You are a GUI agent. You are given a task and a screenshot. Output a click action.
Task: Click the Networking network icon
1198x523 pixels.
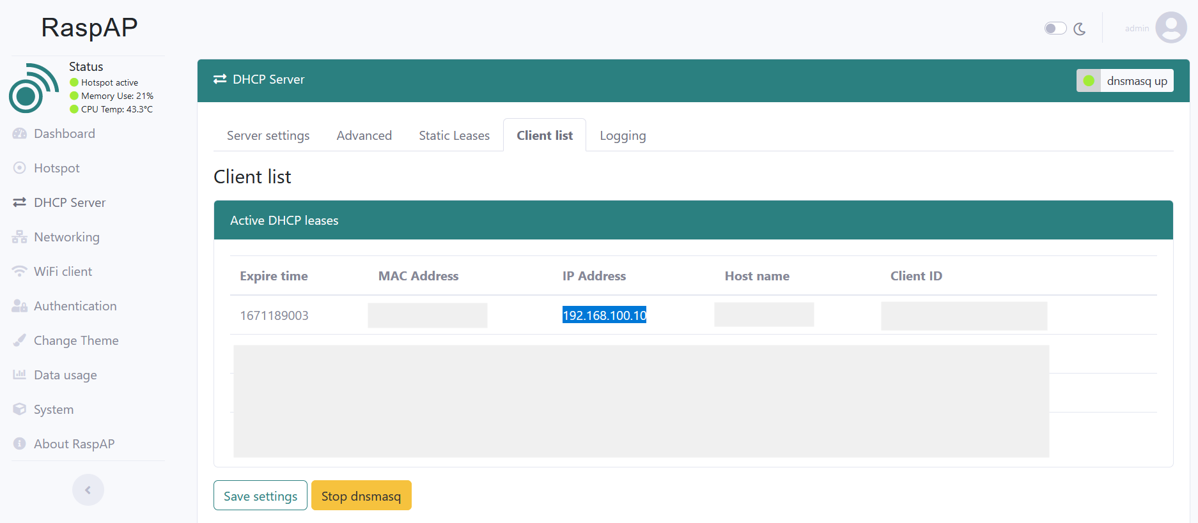coord(20,237)
